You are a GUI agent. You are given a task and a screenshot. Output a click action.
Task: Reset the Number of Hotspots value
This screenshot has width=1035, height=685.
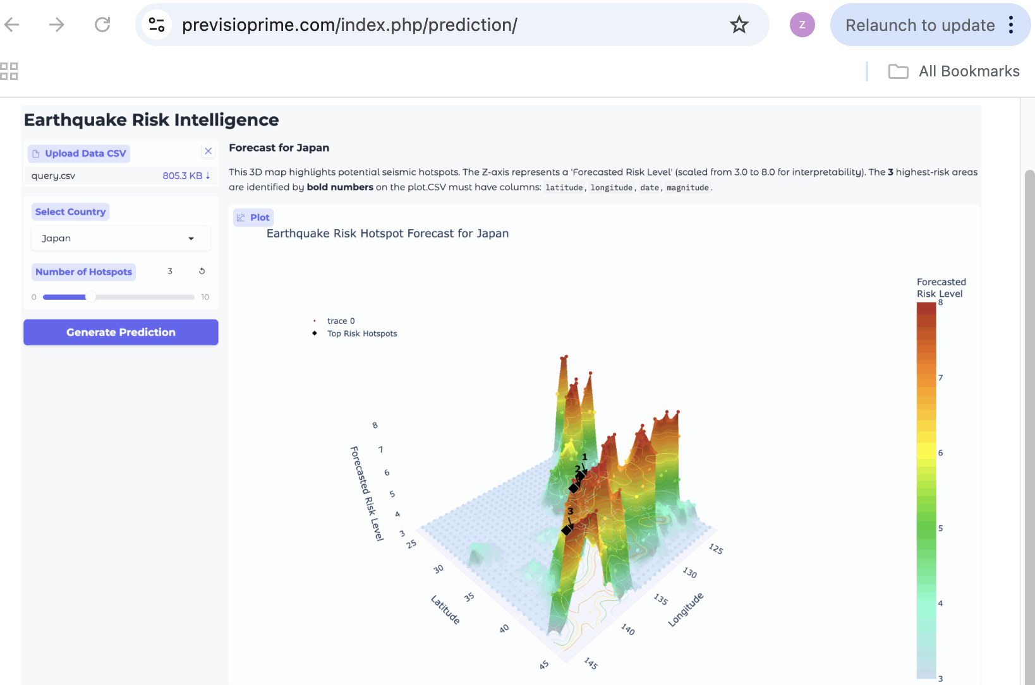point(202,271)
